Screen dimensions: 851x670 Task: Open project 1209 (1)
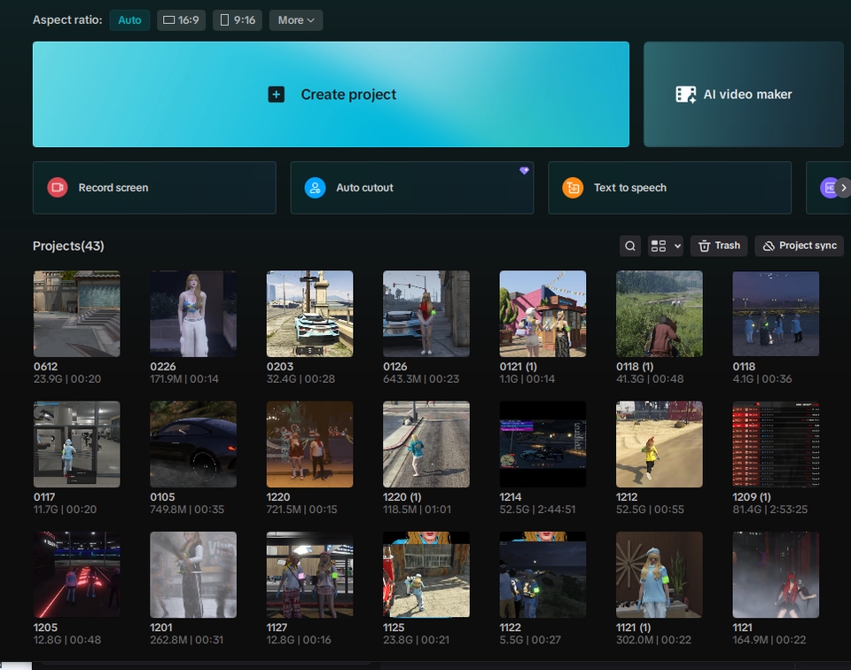pyautogui.click(x=776, y=444)
